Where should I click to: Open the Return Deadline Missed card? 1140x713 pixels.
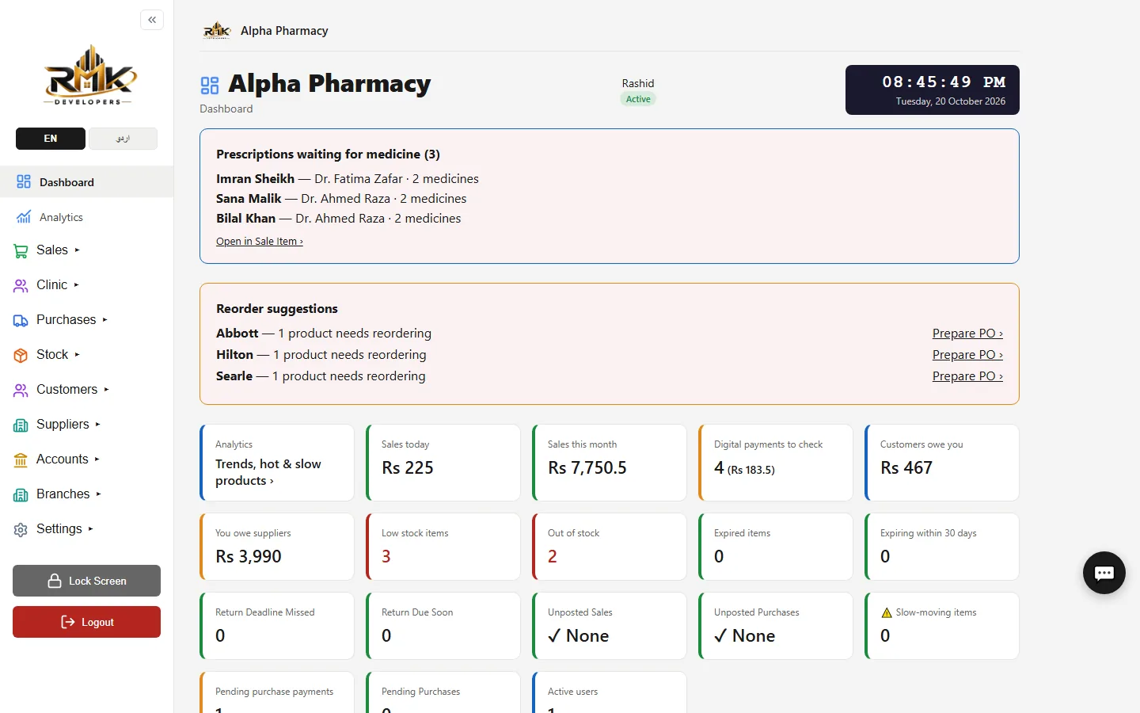pyautogui.click(x=277, y=626)
